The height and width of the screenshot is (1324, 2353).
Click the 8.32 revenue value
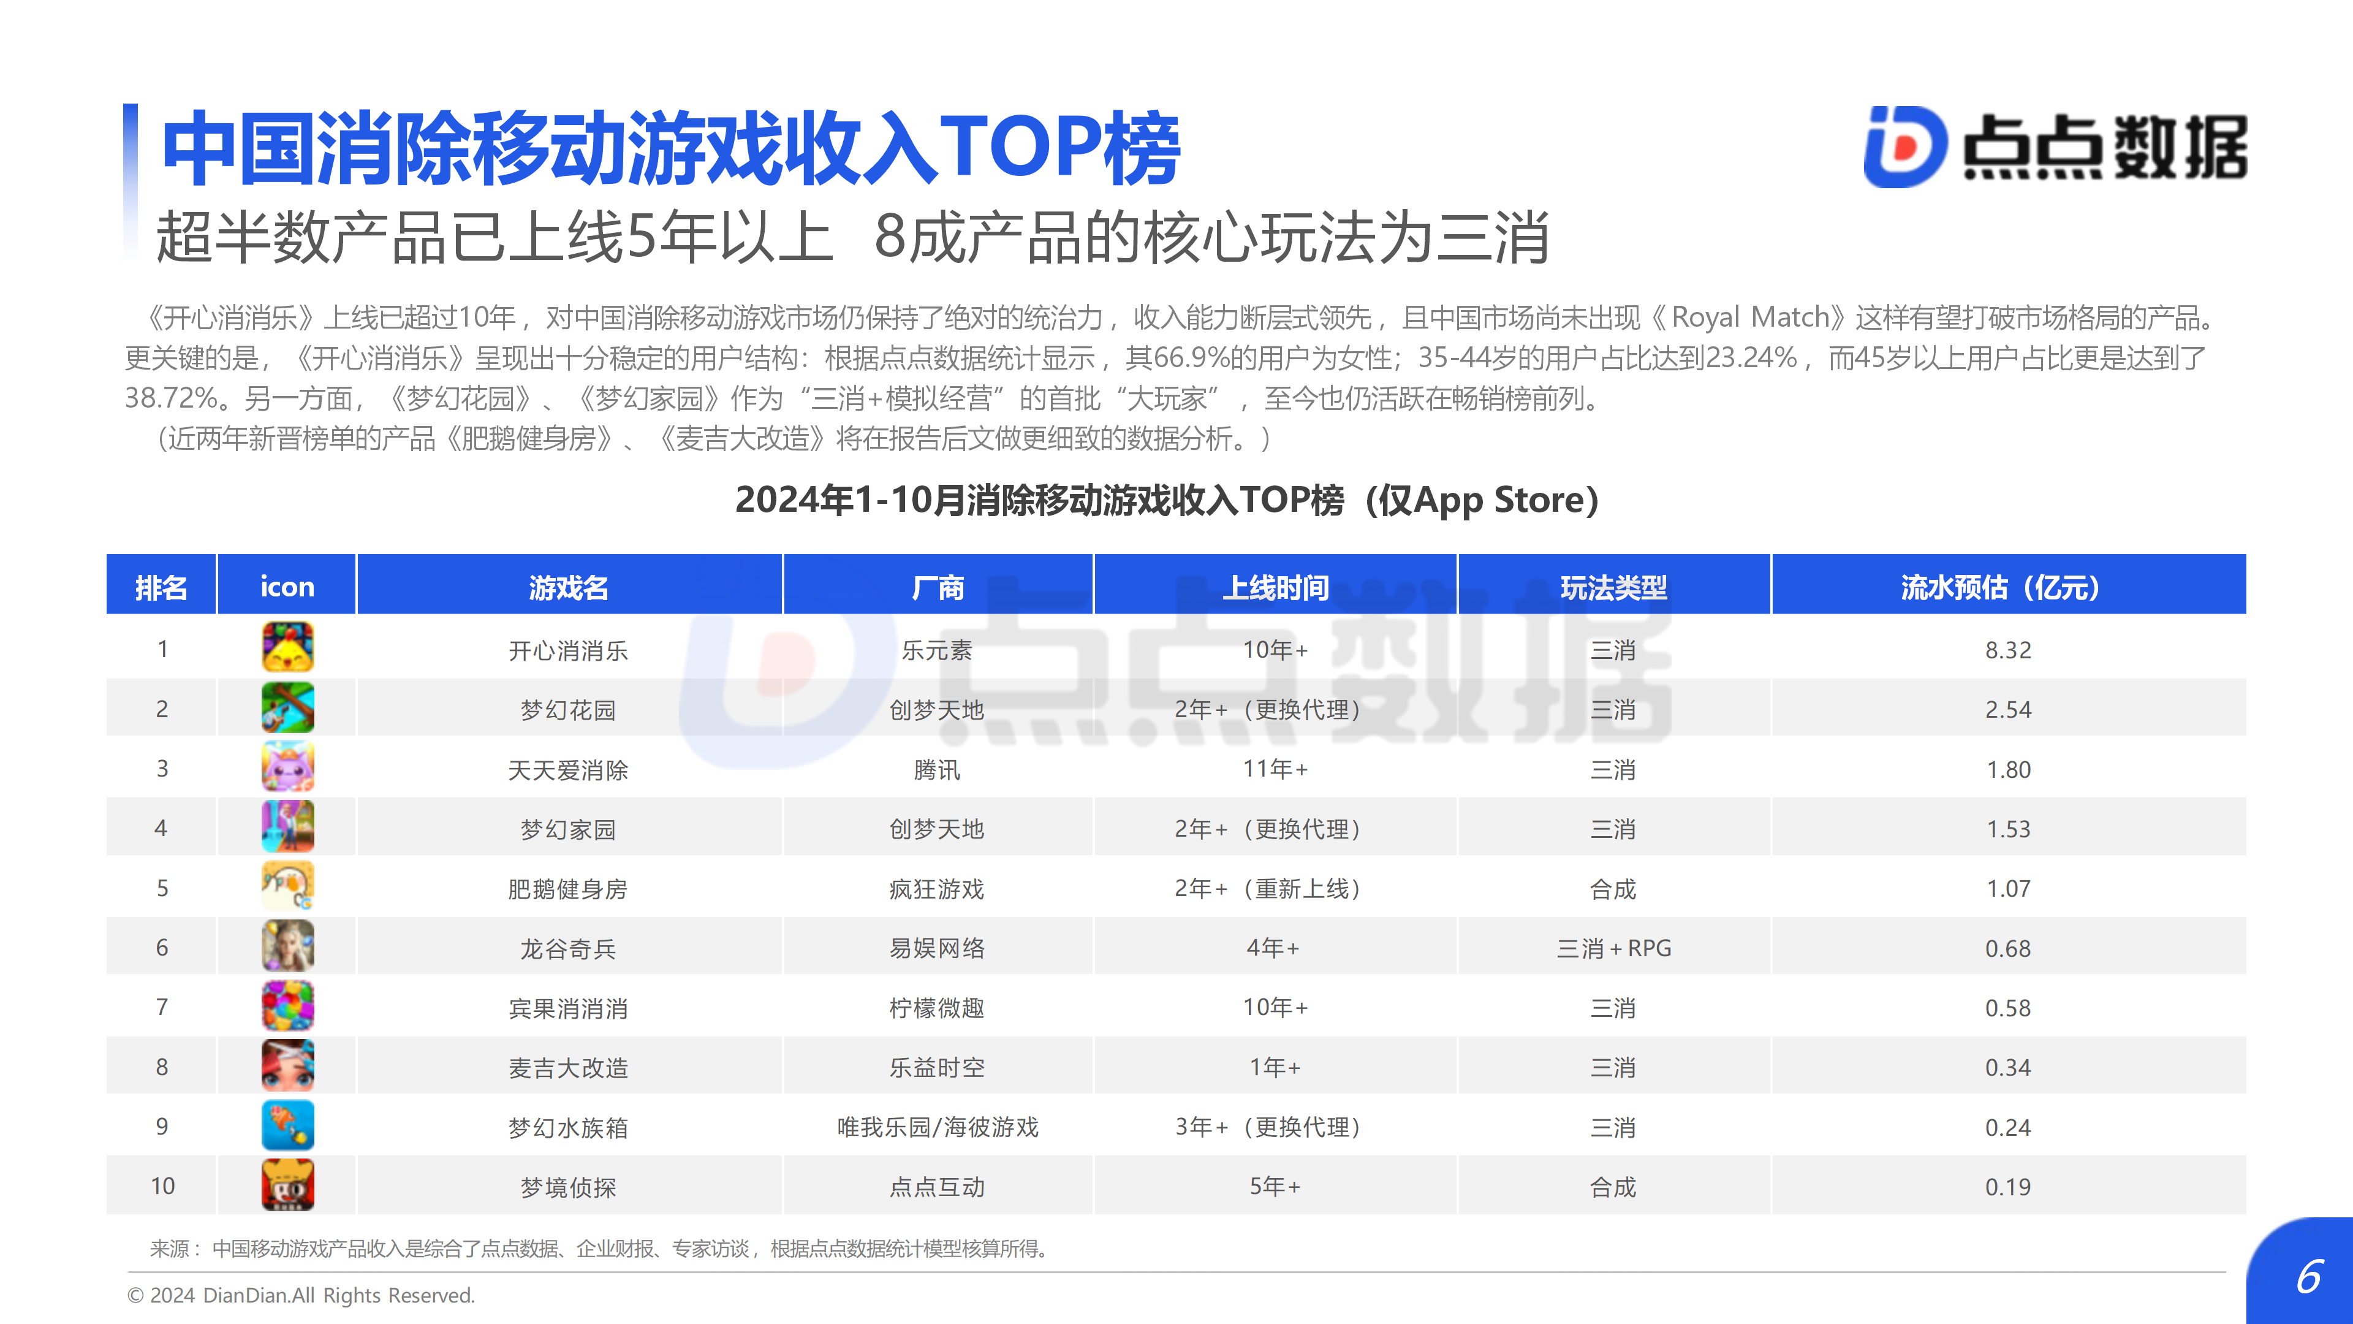(2008, 650)
